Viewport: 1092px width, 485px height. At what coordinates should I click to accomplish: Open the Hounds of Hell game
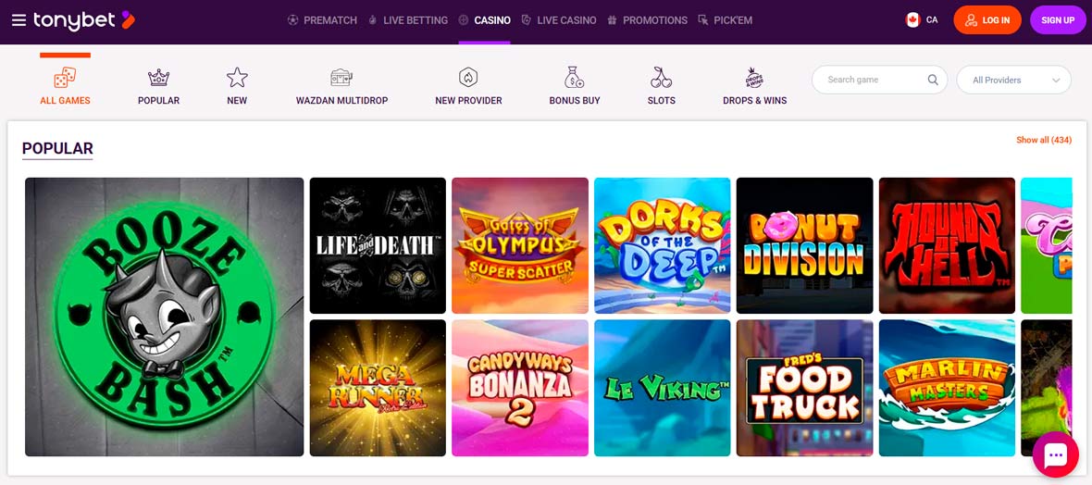point(947,245)
